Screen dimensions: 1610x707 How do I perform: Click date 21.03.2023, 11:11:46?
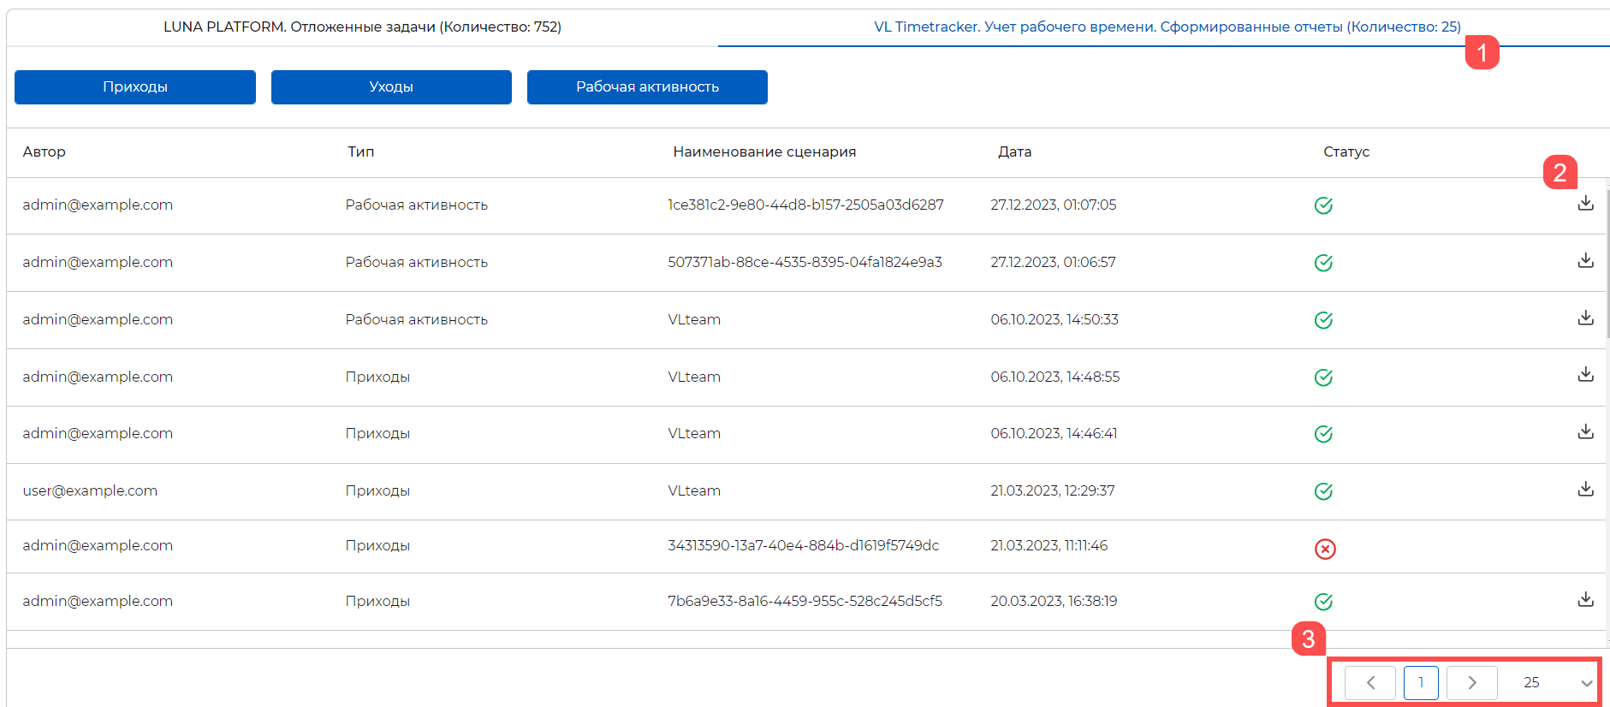tap(1049, 545)
